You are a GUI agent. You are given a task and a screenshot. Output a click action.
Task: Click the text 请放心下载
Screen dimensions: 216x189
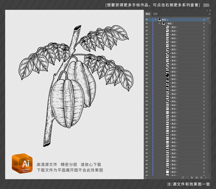(91, 164)
